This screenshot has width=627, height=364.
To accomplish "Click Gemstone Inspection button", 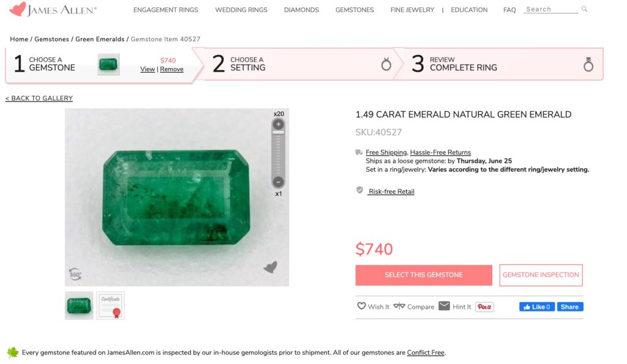I will coord(541,275).
